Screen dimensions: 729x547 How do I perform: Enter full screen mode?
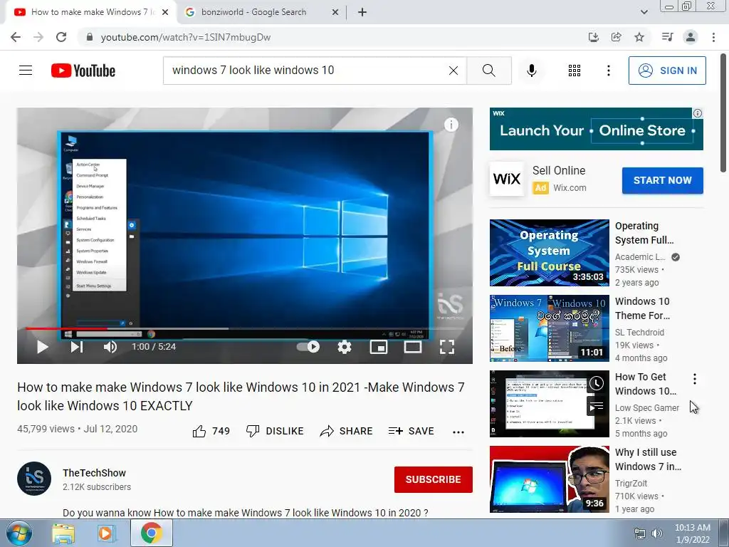447,347
